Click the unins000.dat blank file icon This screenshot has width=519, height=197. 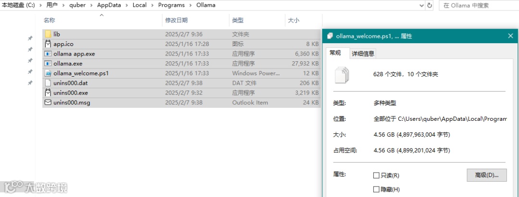(48, 83)
